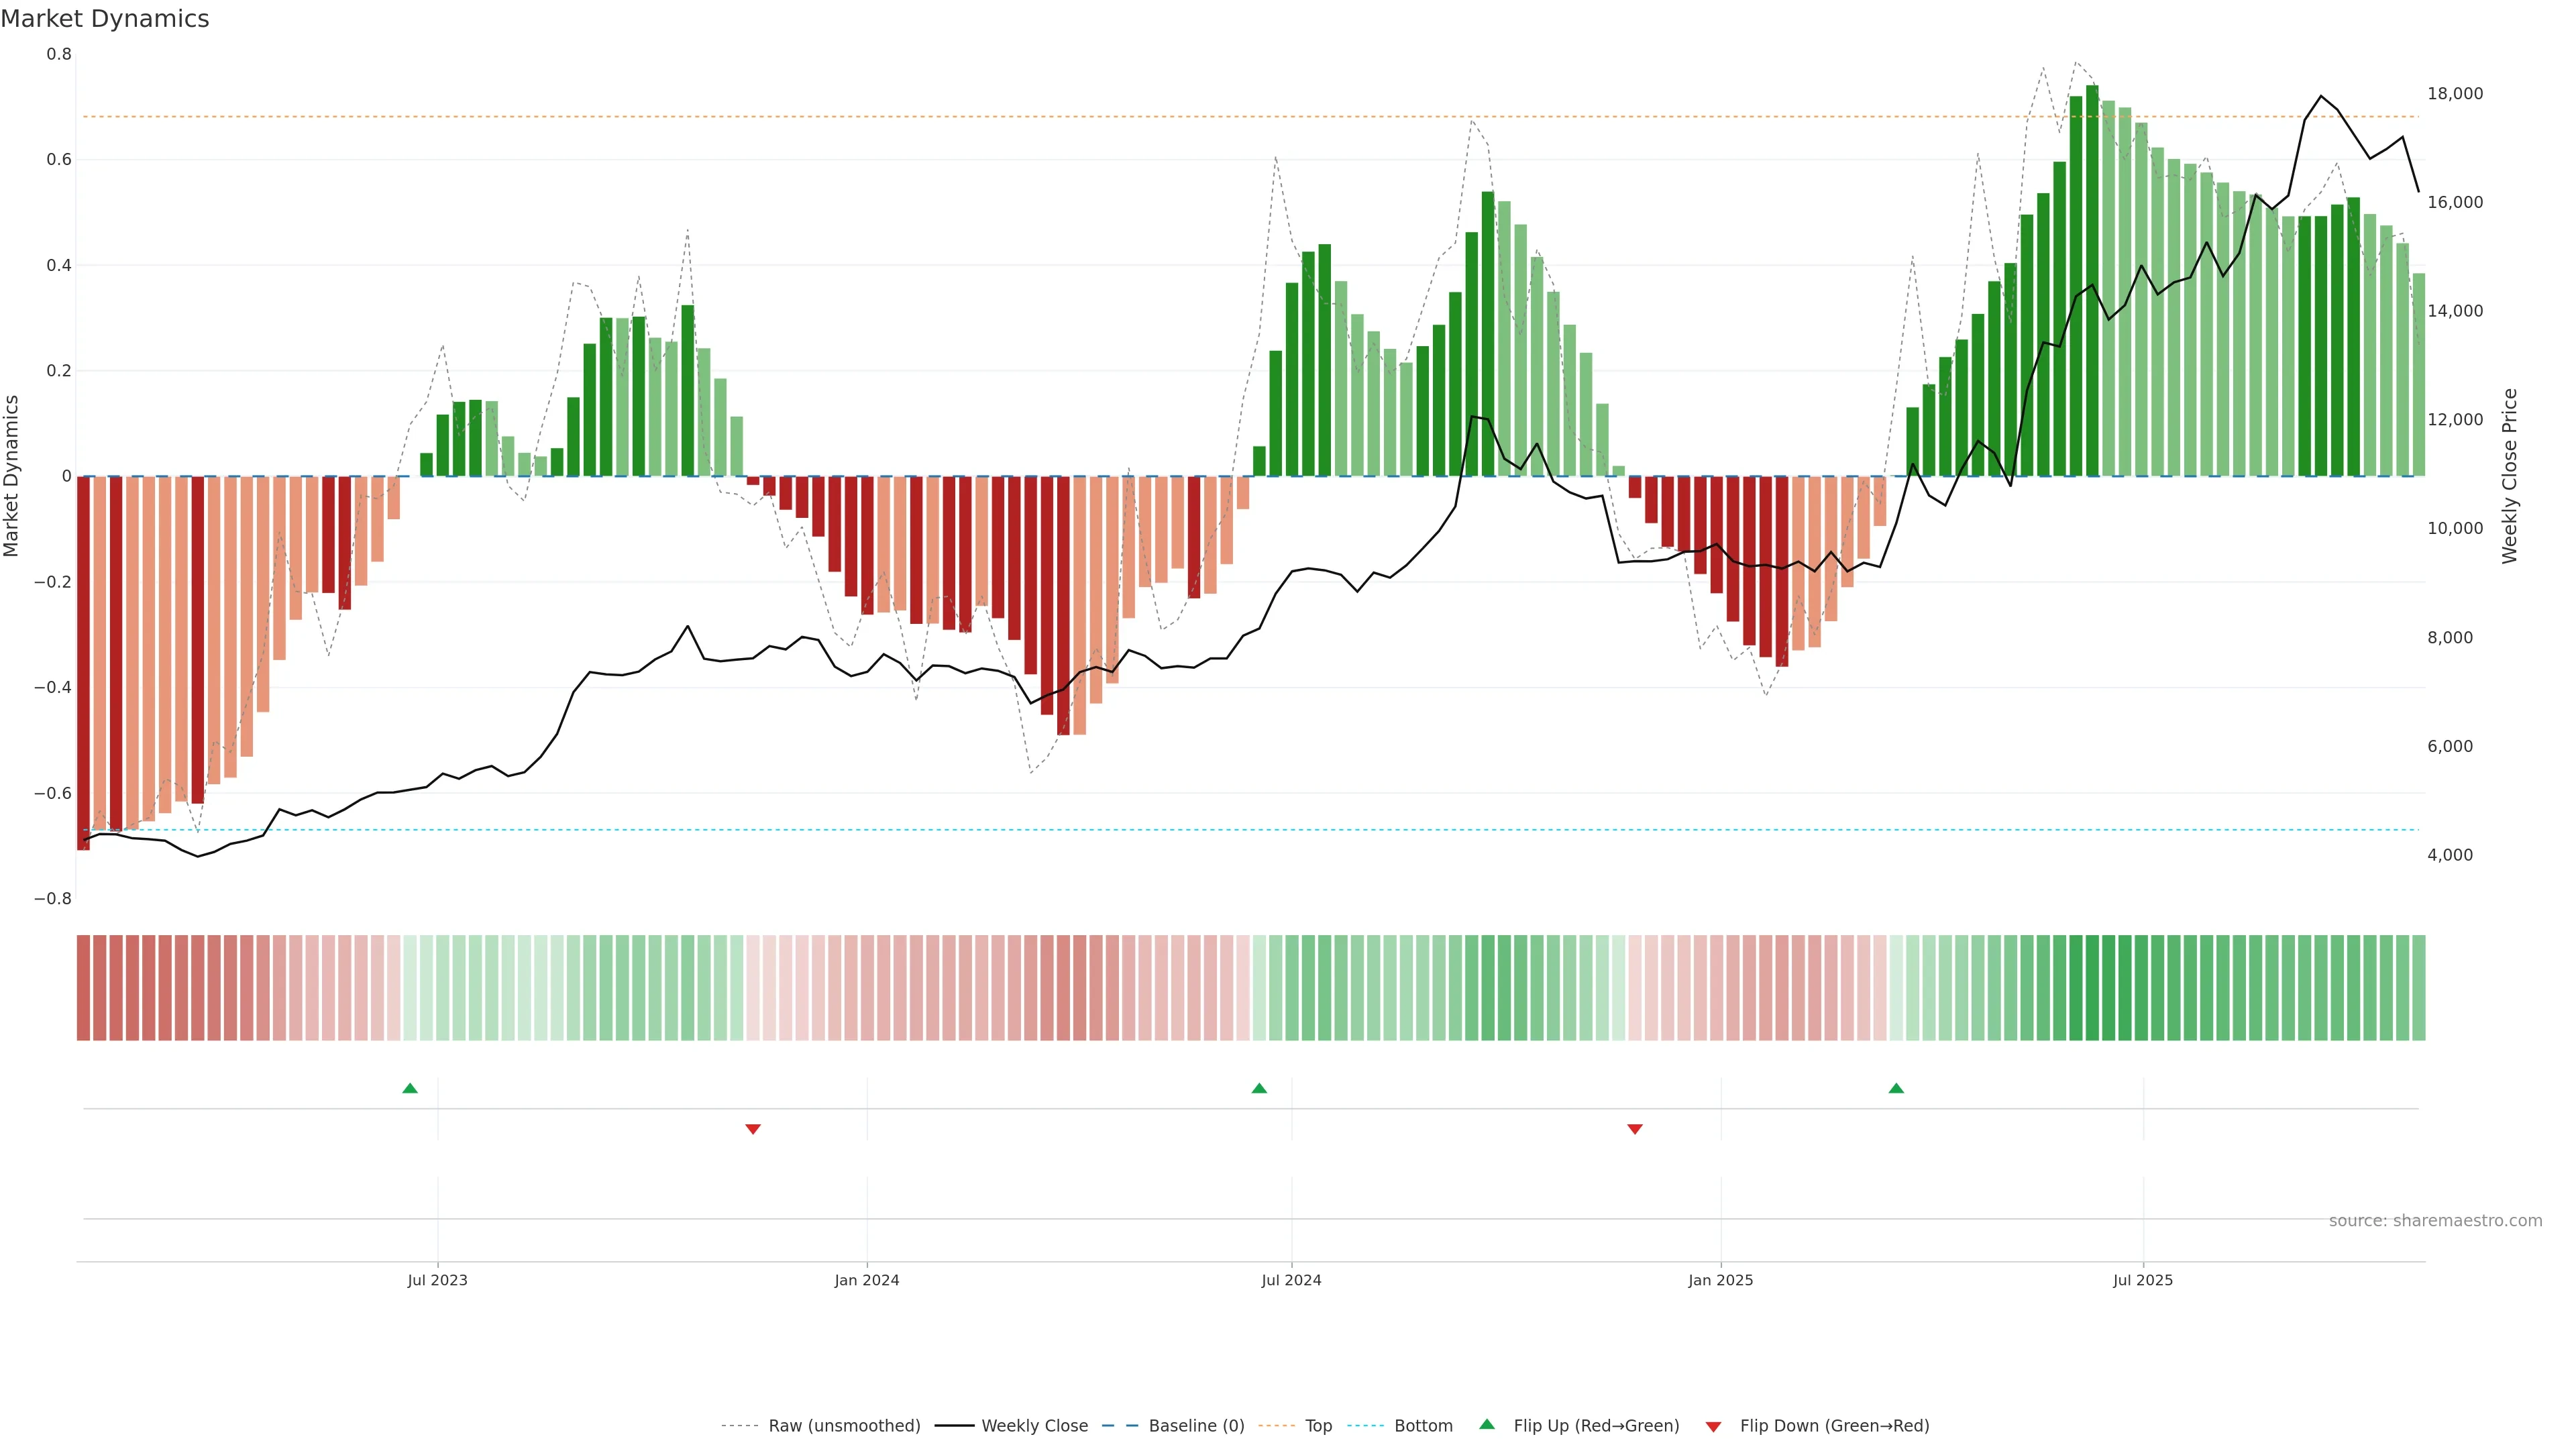
Task: Click the Bottom legend label
Action: pos(1423,1426)
